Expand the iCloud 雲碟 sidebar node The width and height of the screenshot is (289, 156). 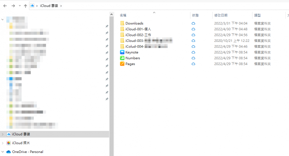[x=3, y=134]
